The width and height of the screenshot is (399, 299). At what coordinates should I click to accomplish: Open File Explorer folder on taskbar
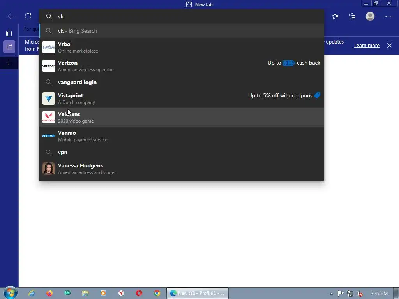[x=85, y=294]
